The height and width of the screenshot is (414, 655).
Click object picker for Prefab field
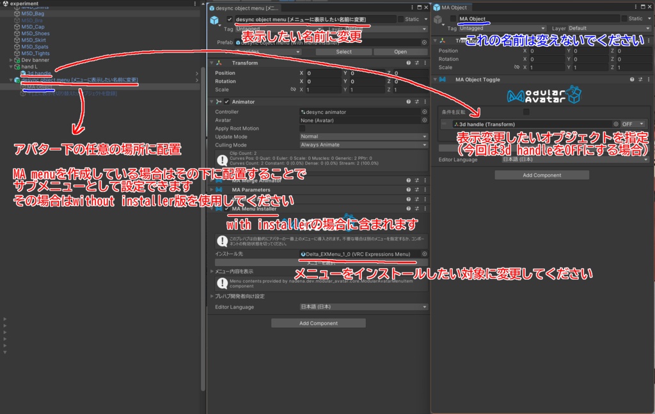424,43
